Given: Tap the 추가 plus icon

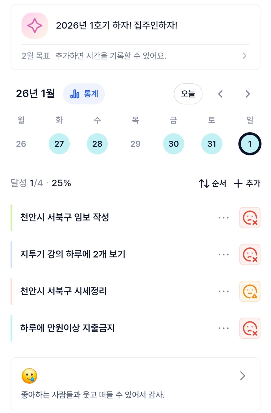Looking at the screenshot, I should pos(238,183).
